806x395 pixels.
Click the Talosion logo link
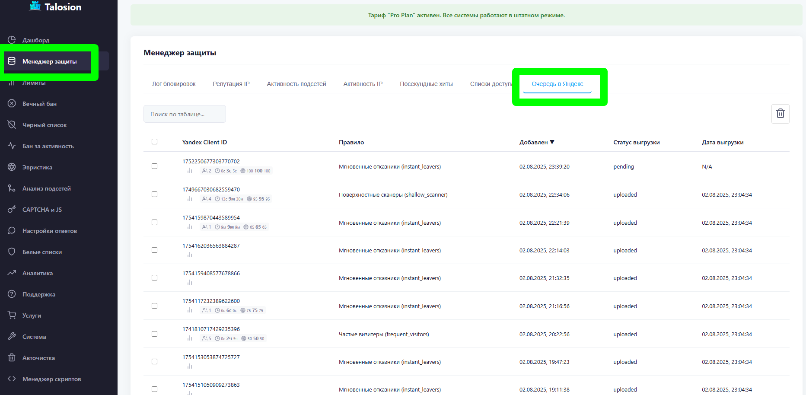point(55,7)
